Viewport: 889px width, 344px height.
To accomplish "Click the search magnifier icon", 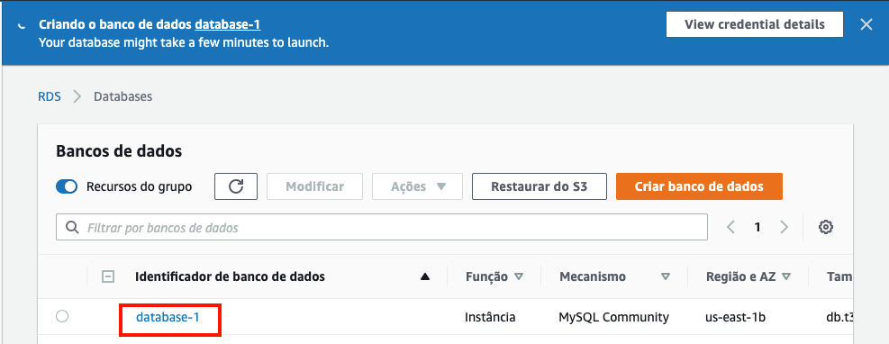I will point(72,227).
